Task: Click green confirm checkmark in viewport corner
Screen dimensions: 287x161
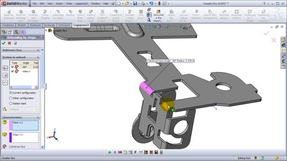Action: click(x=266, y=33)
